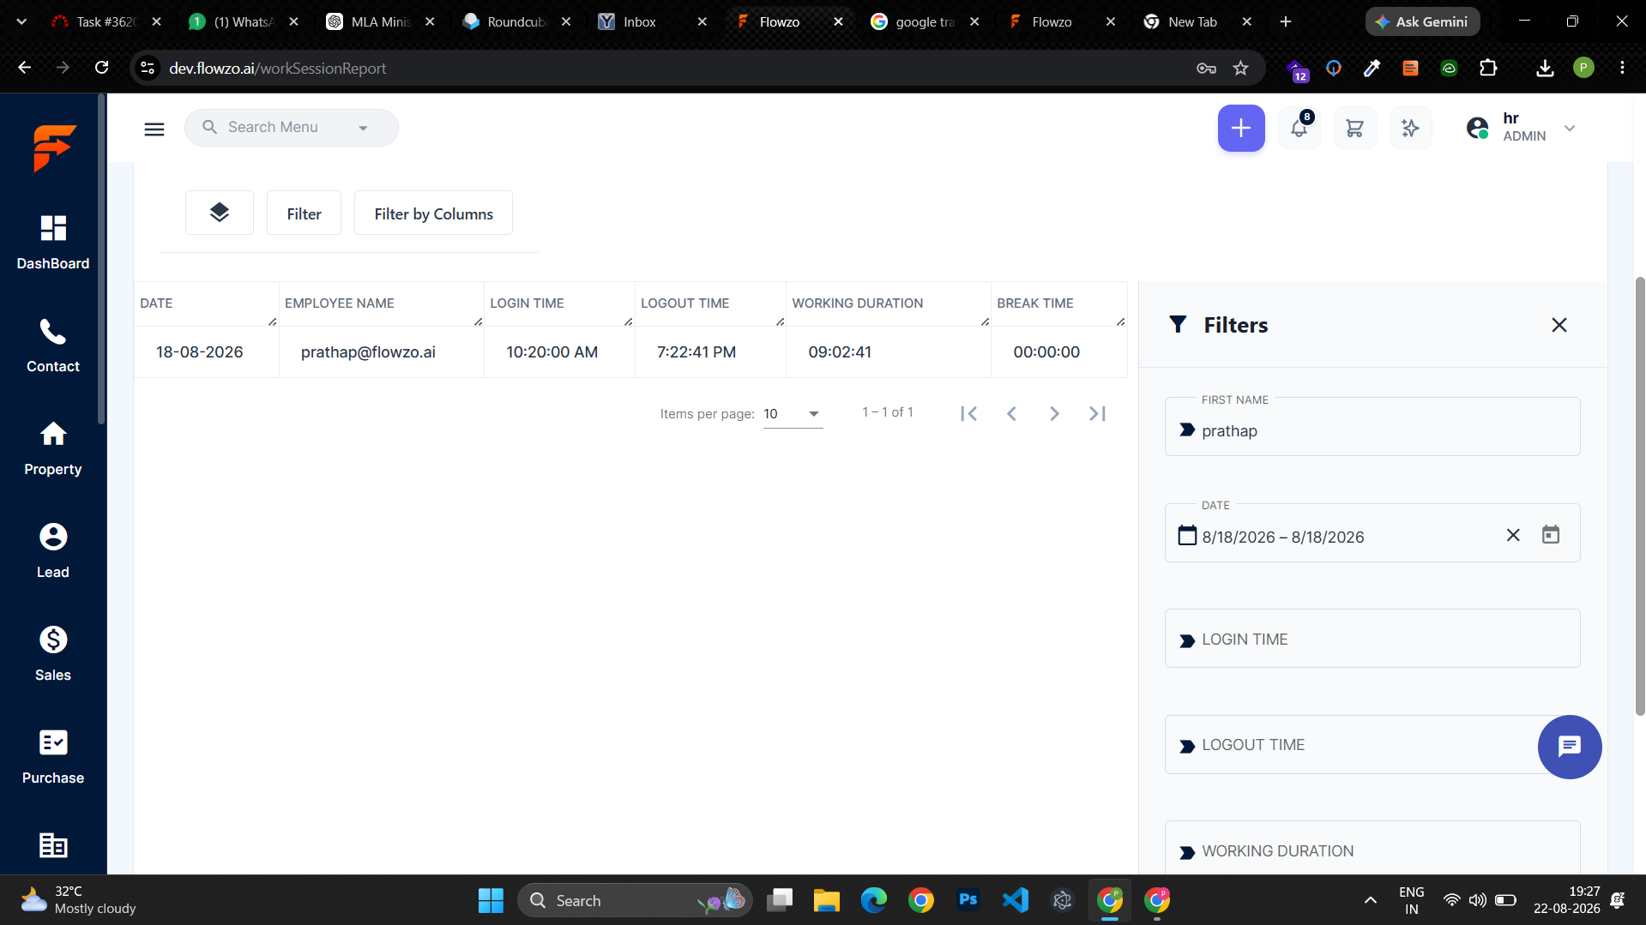1646x925 pixels.
Task: Open Contact in sidebar
Action: coord(53,345)
